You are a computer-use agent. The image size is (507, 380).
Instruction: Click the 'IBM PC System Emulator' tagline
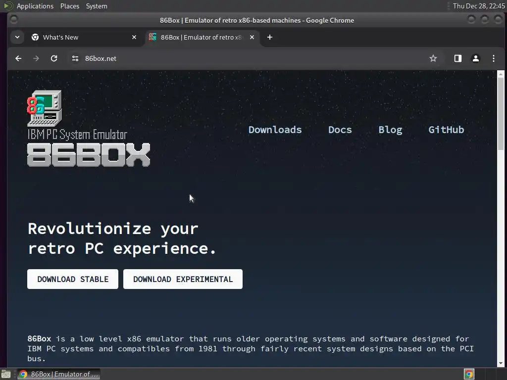pyautogui.click(x=77, y=135)
